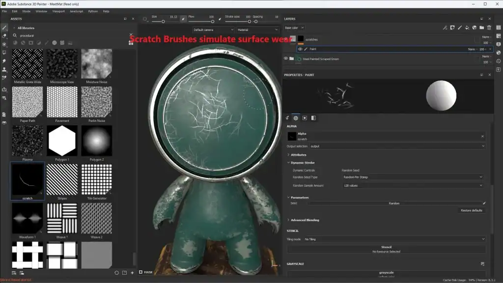
Task: Open Shader settings sphere icon on right sidebar
Action: pos(499,53)
